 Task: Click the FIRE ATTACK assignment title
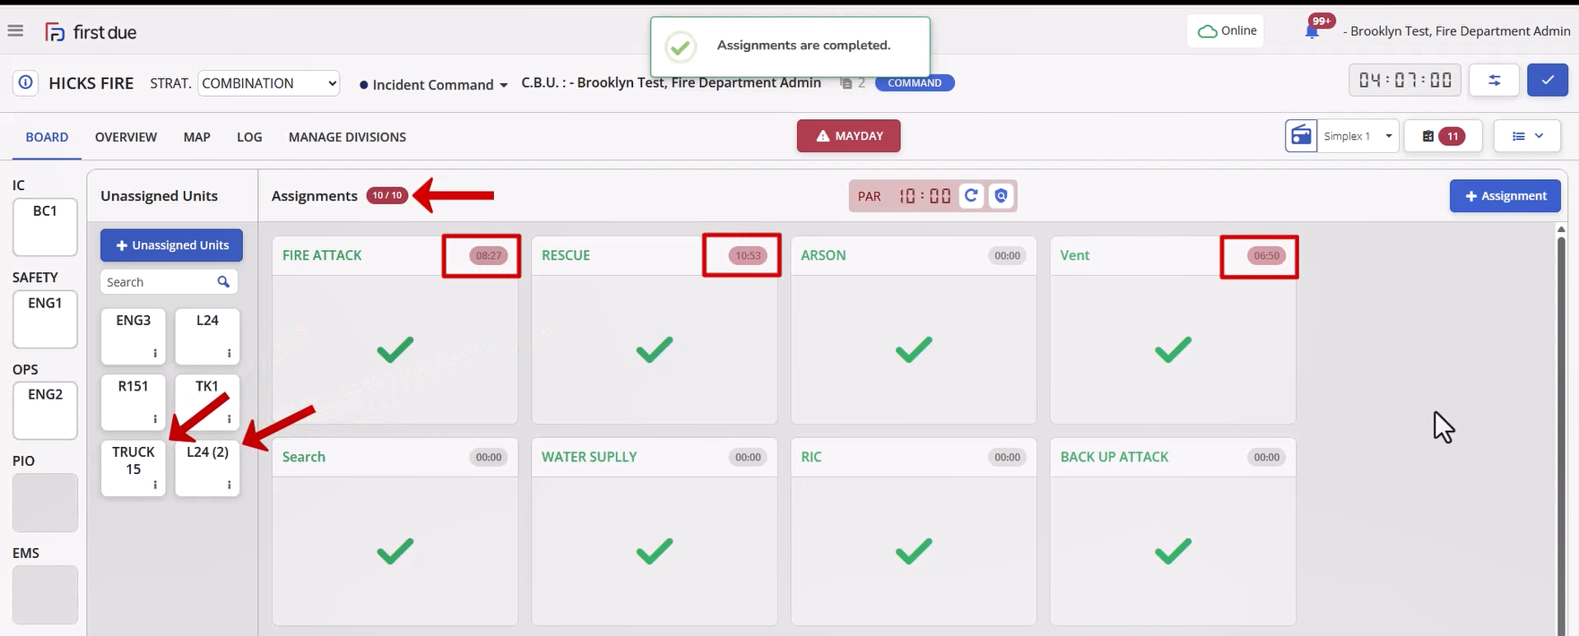pyautogui.click(x=322, y=255)
